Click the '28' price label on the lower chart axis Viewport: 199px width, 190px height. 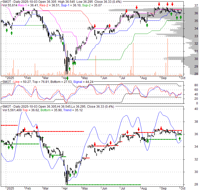coord(196,185)
